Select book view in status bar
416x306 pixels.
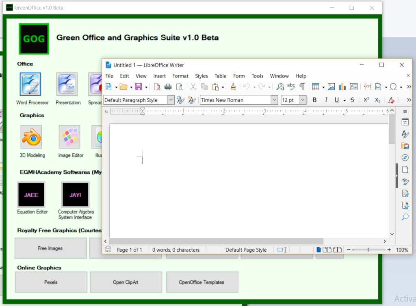pyautogui.click(x=337, y=250)
